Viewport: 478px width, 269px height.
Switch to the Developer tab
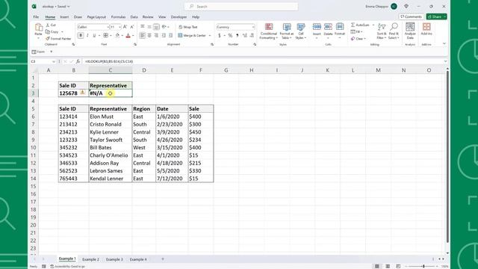[179, 17]
